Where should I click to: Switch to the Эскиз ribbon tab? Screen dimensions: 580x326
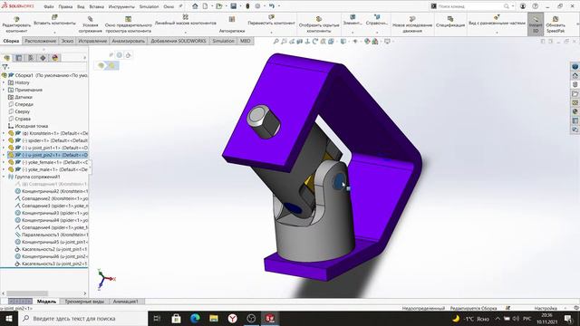(67, 41)
